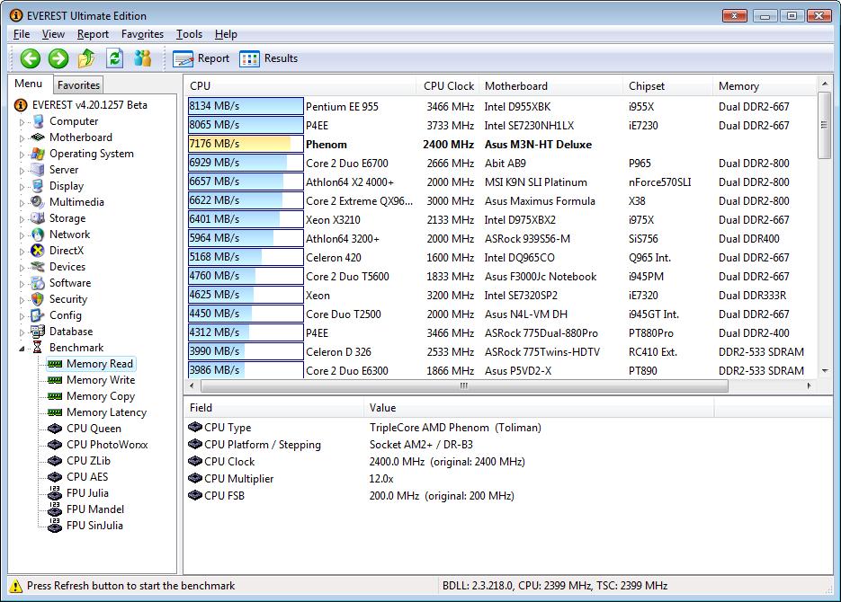Open the Help menu
Image resolution: width=841 pixels, height=602 pixels.
226,34
